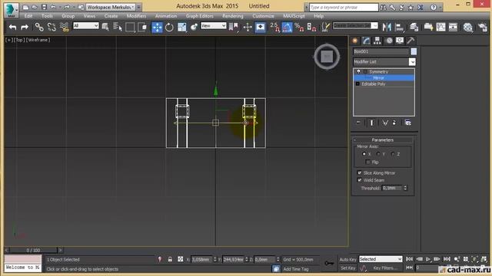The image size is (492, 276).
Task: Click the Box001 object color swatch
Action: click(414, 51)
